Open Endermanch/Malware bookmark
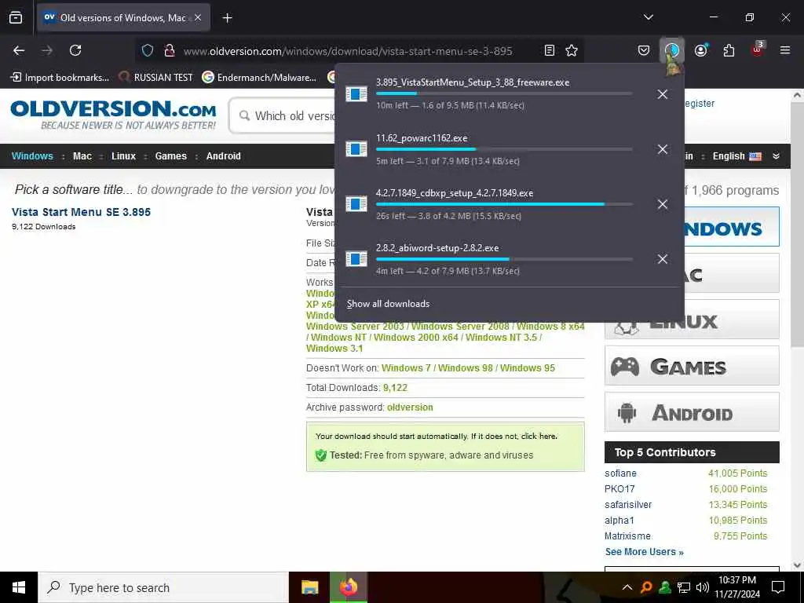The width and height of the screenshot is (804, 603). tap(259, 78)
